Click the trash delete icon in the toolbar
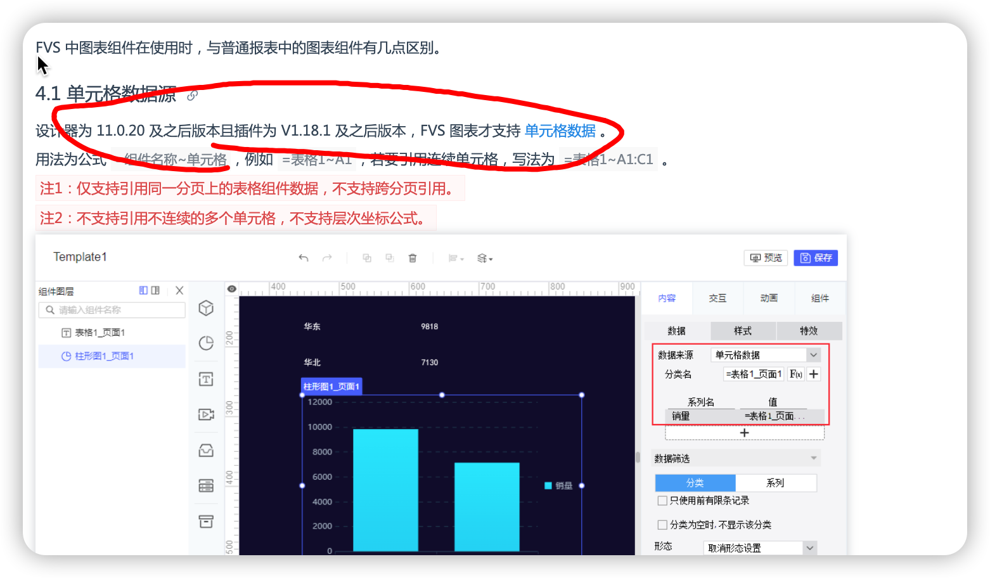 coord(413,258)
